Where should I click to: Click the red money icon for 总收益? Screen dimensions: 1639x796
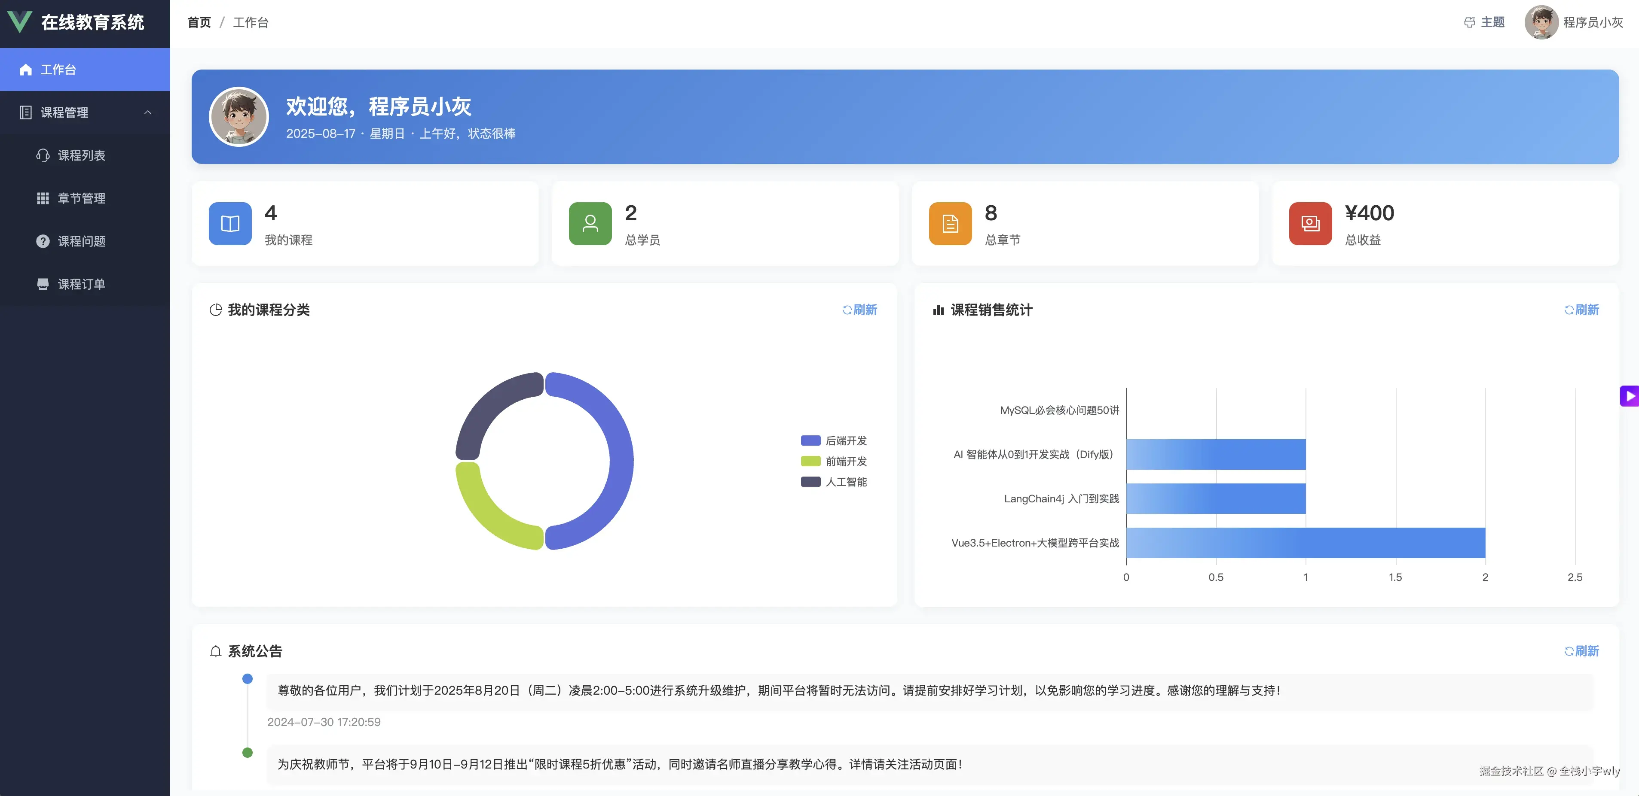[x=1310, y=223]
